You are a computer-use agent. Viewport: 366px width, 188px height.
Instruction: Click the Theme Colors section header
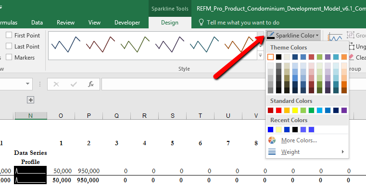[307, 48]
